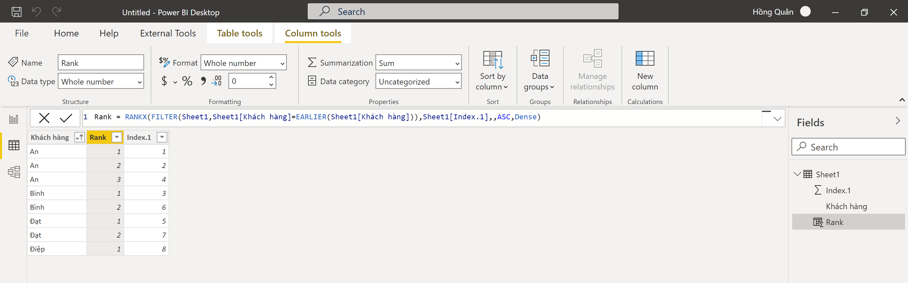Click the Rank column header
908x283 pixels.
click(98, 137)
